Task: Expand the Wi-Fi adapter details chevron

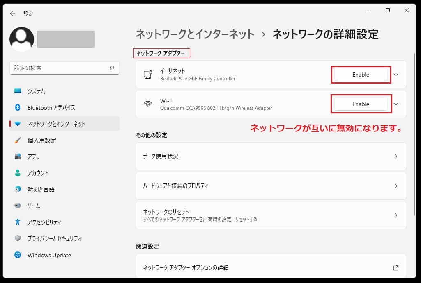Action: point(396,104)
